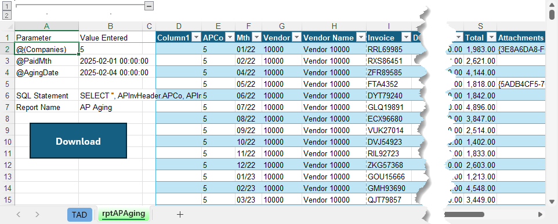Select Mth cell 03/23
558x224 pixels.
(248, 200)
